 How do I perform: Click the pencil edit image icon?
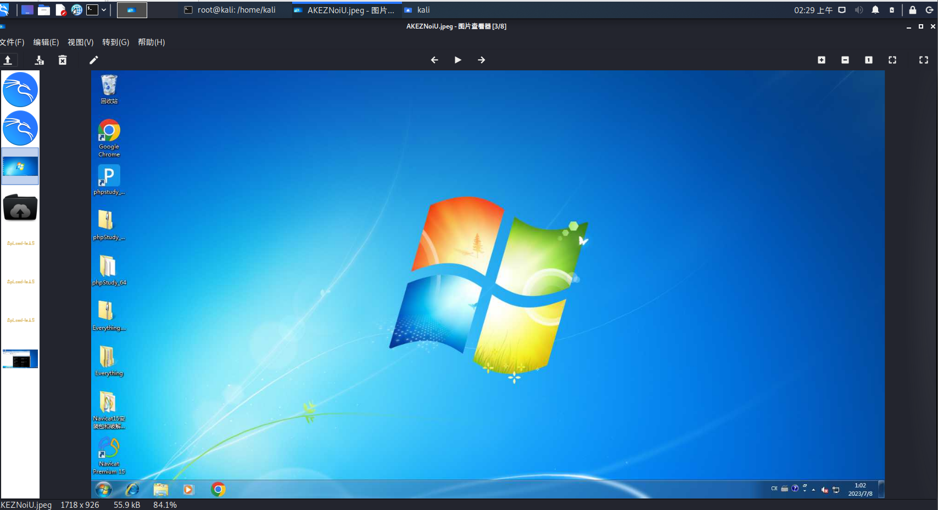click(94, 60)
